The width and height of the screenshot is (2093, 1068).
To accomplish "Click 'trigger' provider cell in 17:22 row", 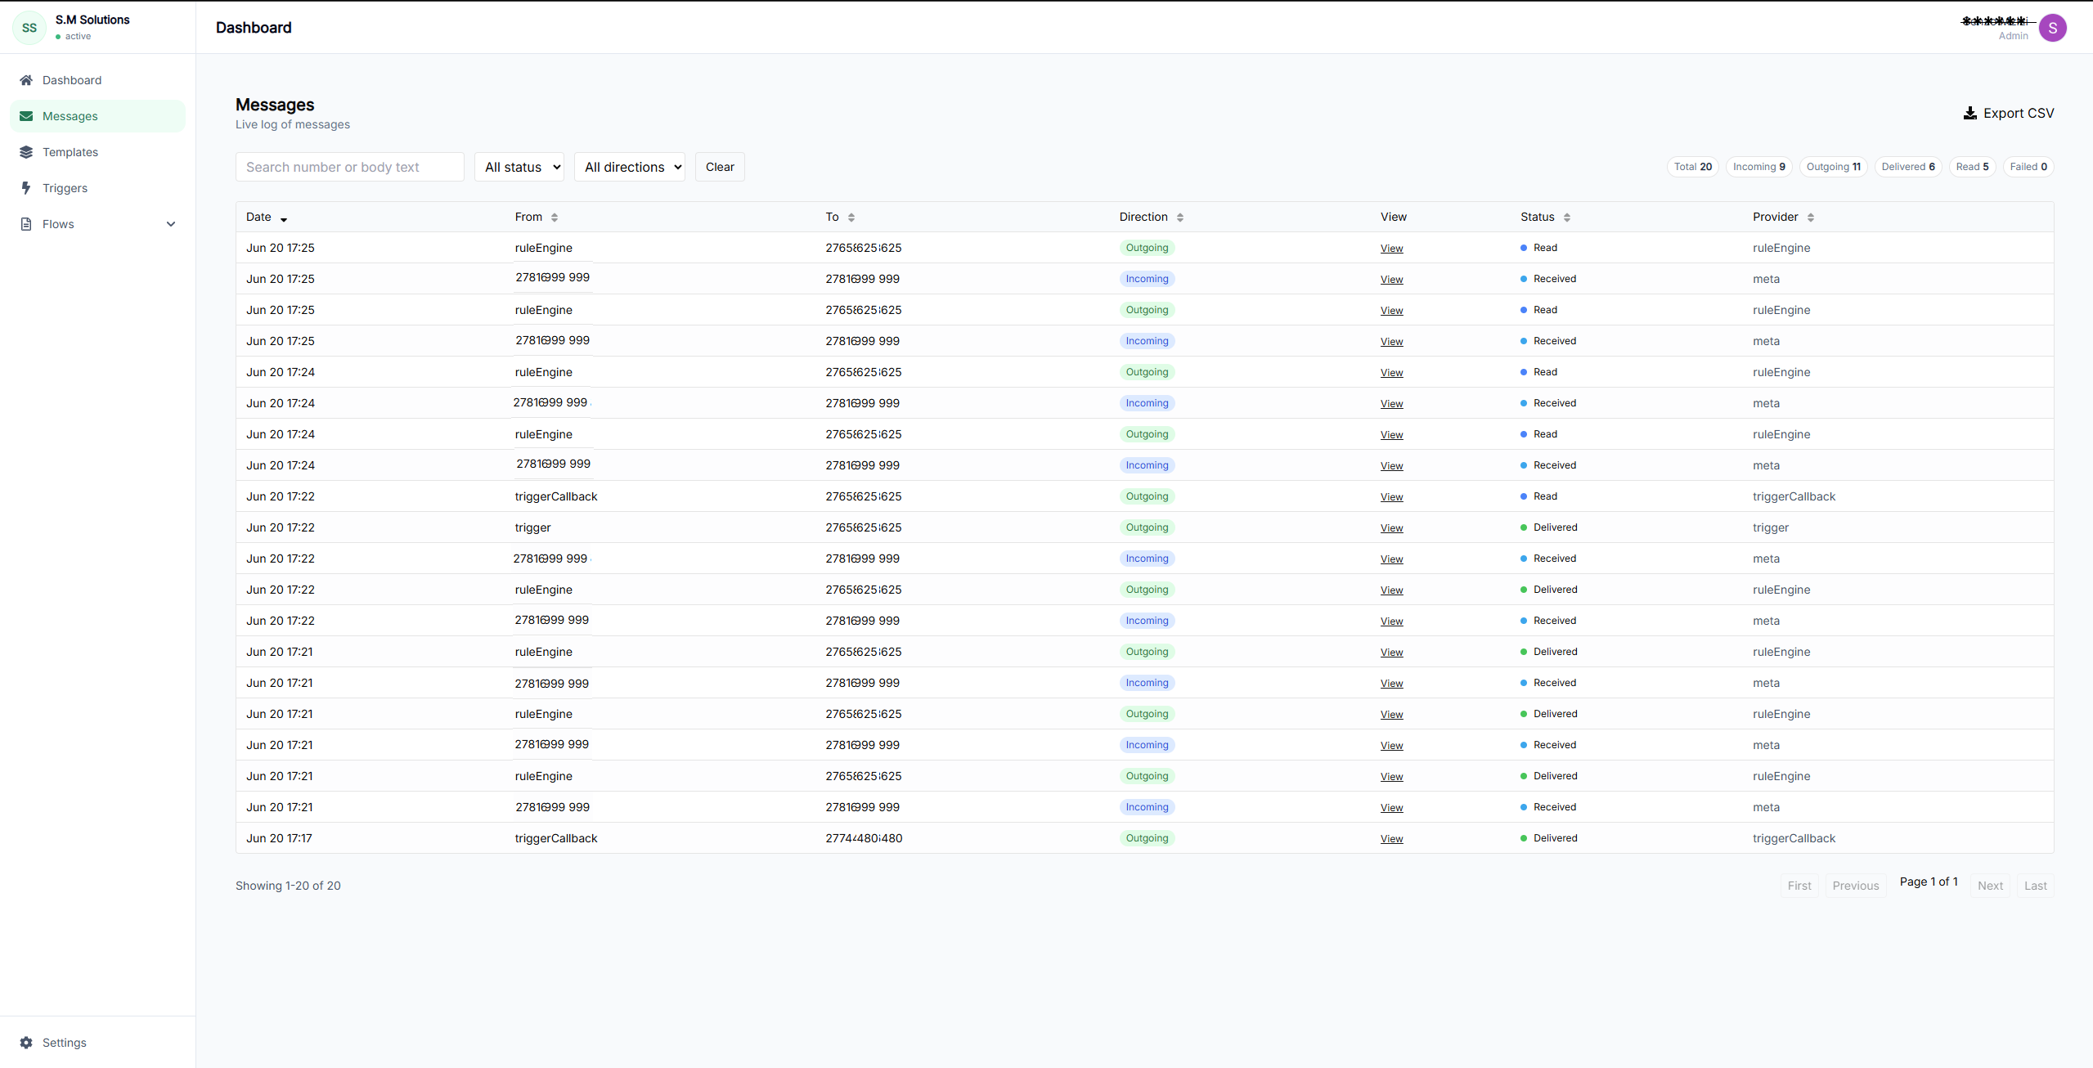I will [x=1771, y=527].
